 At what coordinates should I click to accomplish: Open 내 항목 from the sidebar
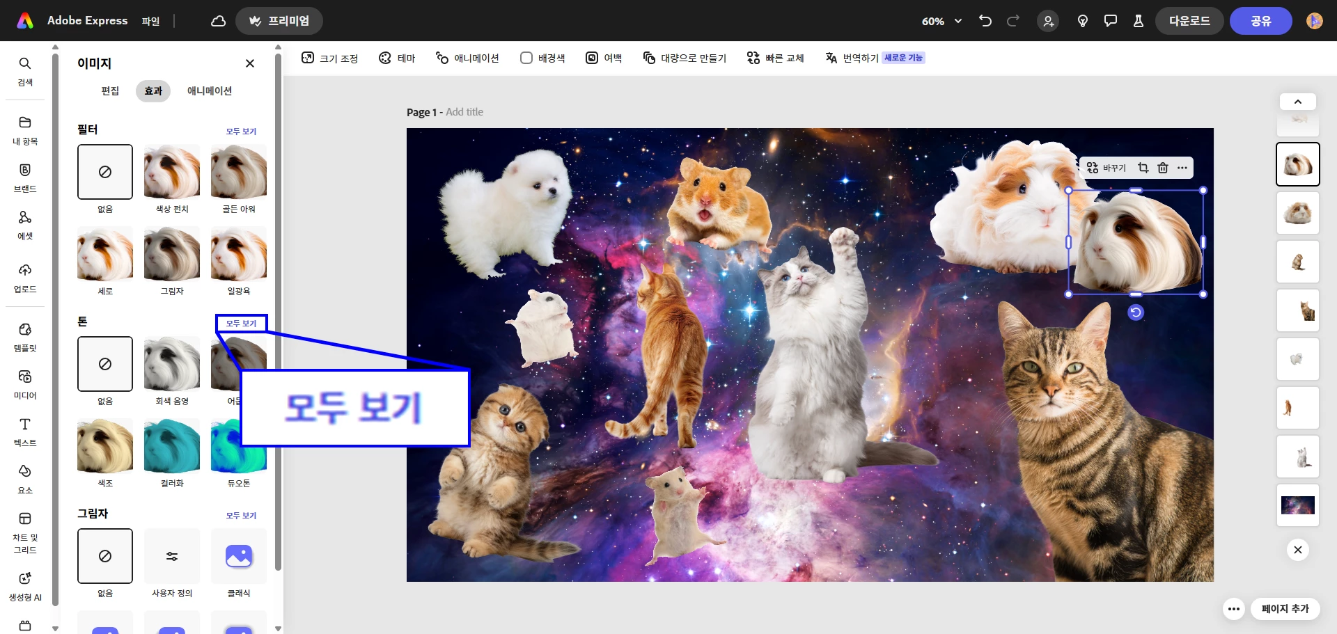(25, 130)
